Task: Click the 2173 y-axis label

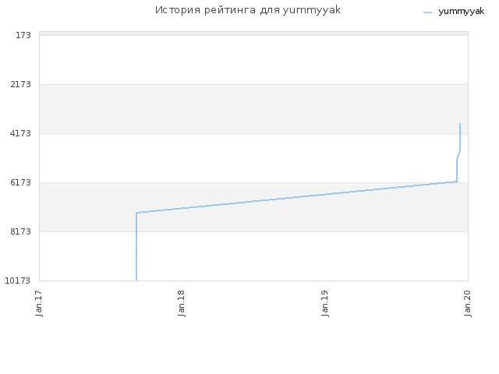Action: [x=21, y=84]
